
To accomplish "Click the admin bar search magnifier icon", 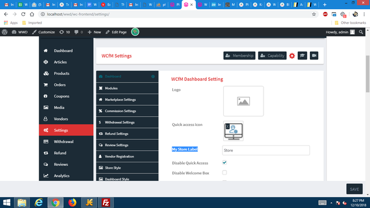I will coord(361,32).
